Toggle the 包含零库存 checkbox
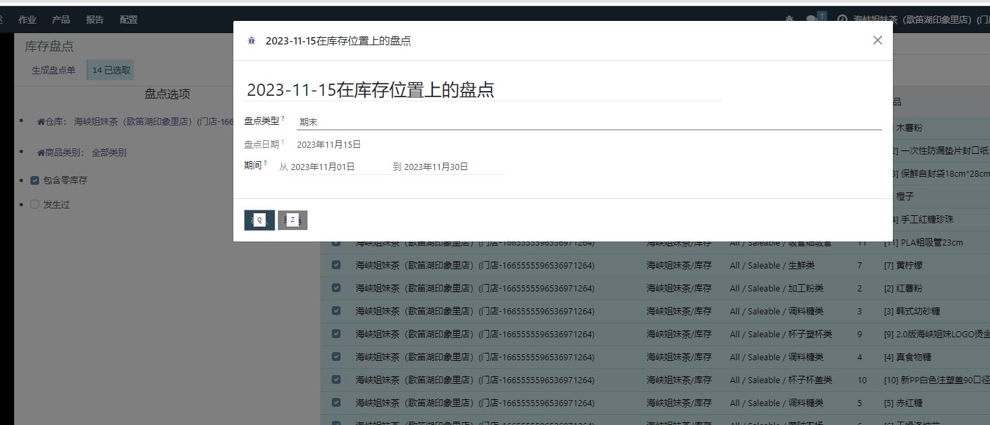Viewport: 990px width, 425px height. [x=35, y=180]
